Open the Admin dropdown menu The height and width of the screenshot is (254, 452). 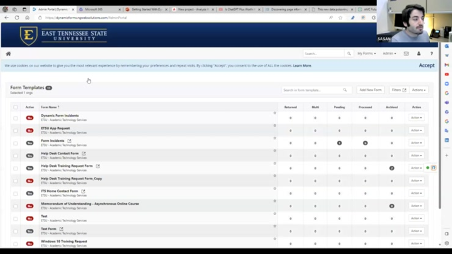coord(389,53)
